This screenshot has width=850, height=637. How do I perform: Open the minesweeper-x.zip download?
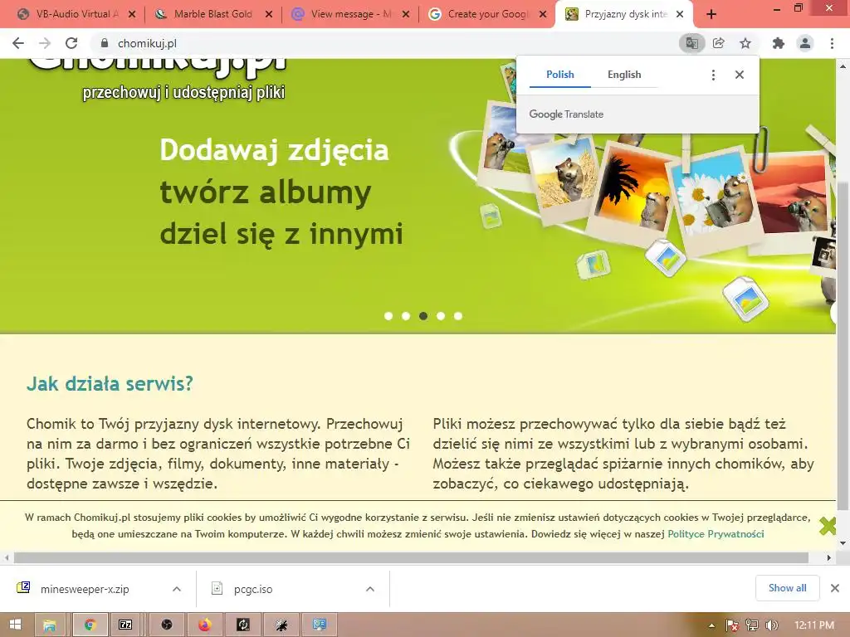coord(84,589)
